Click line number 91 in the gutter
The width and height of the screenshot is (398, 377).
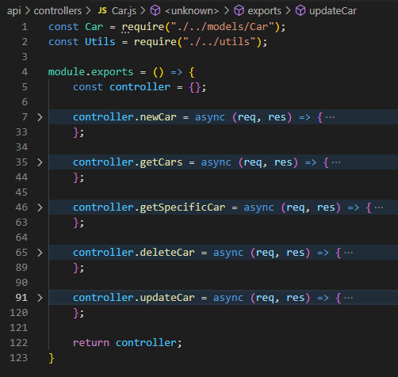coord(21,298)
